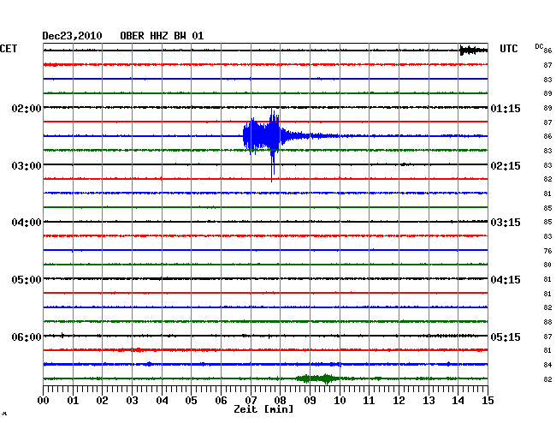
Task: Select minute tick label 03
Action: click(132, 401)
